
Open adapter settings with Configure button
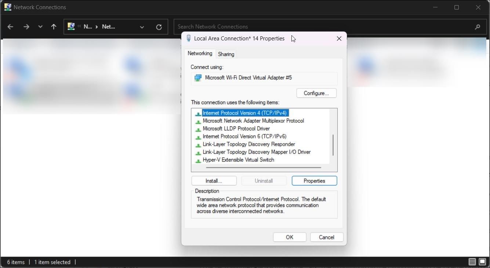pos(316,93)
